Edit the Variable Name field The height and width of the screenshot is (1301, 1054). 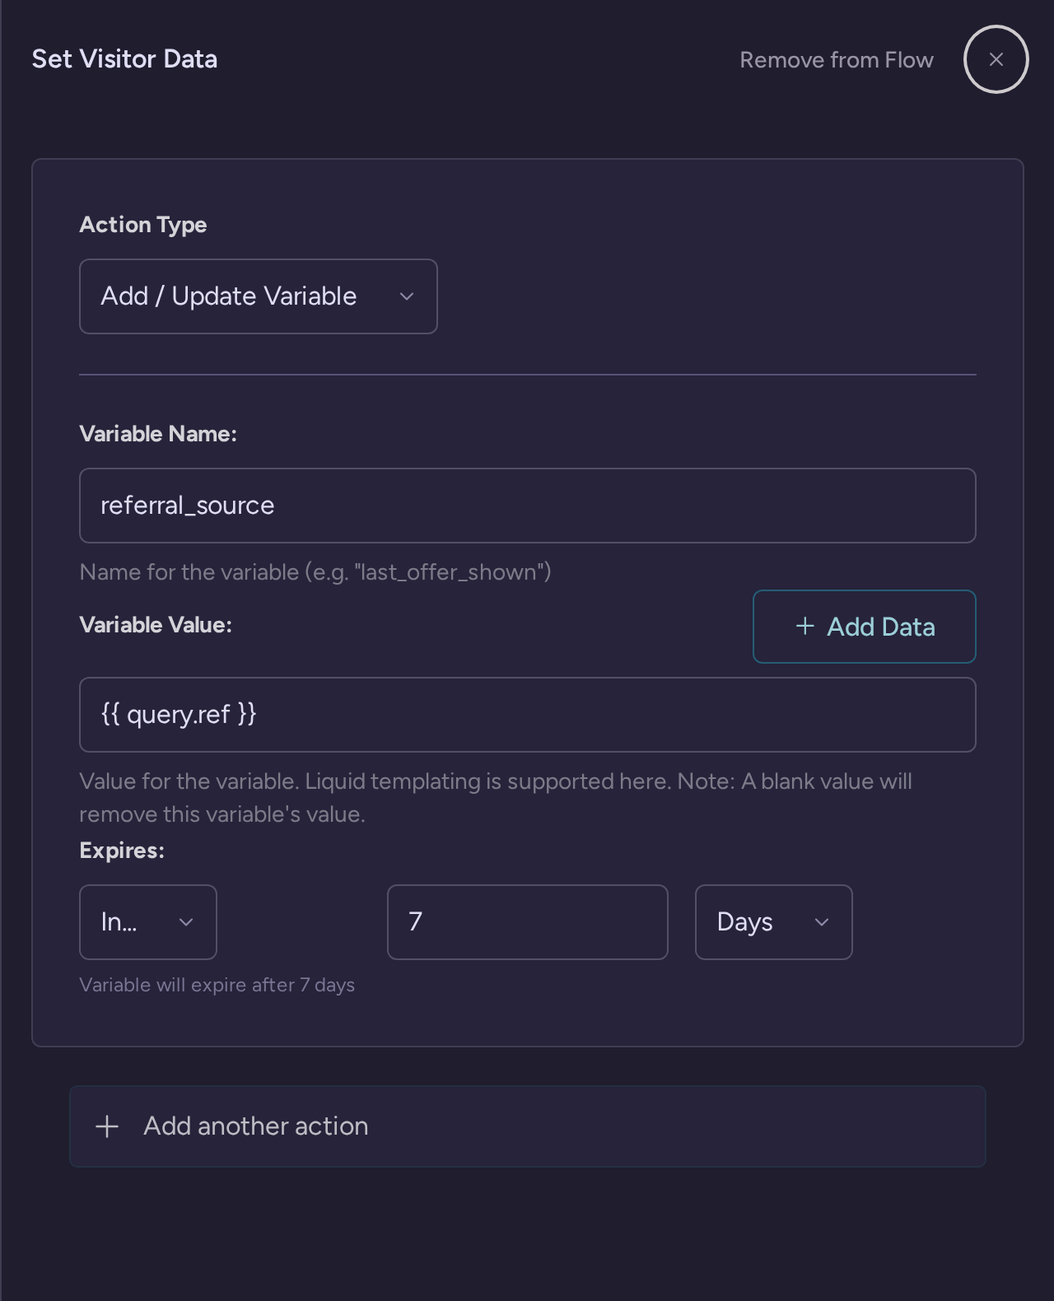528,506
